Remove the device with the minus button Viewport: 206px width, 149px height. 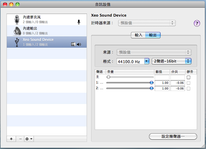(20, 139)
